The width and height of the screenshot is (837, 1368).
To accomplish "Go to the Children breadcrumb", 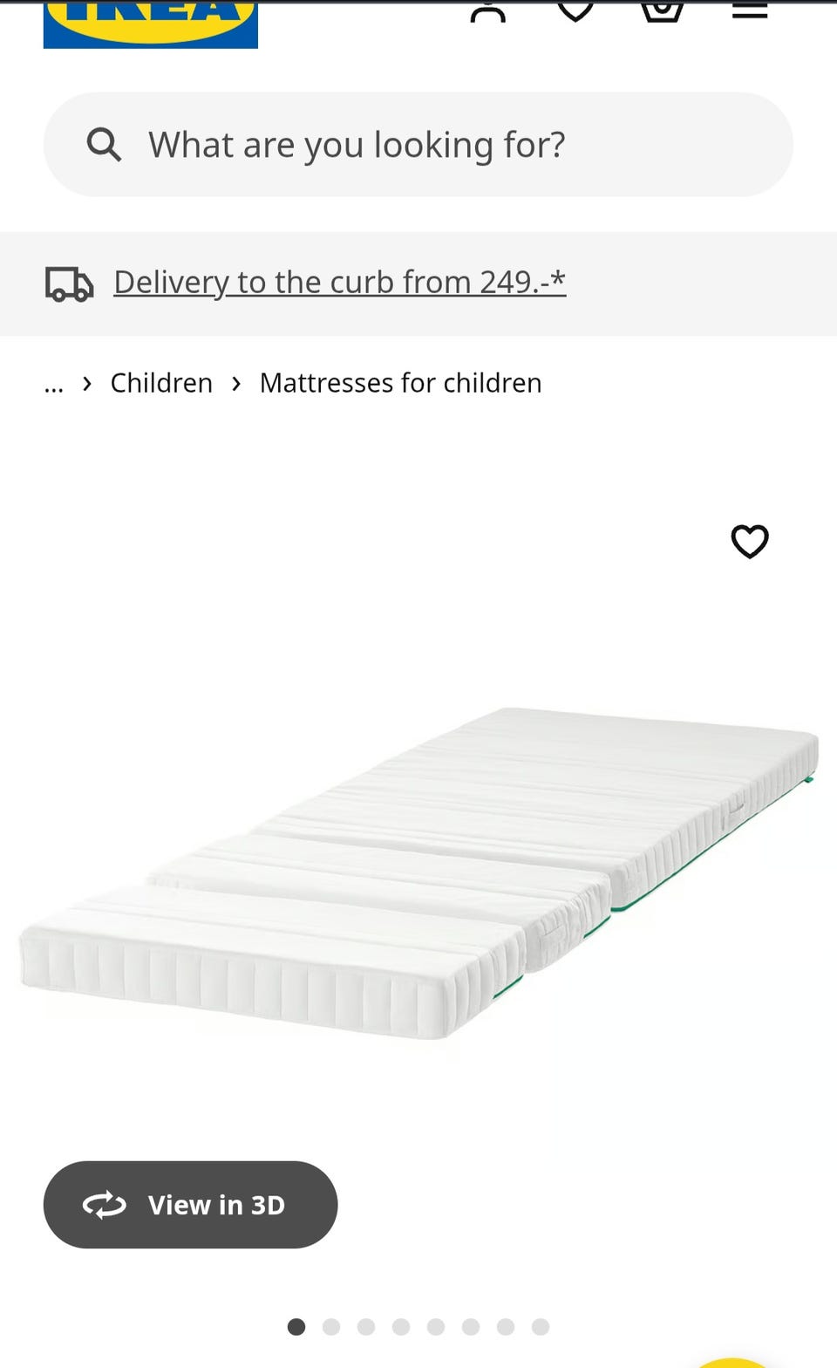I will (161, 383).
